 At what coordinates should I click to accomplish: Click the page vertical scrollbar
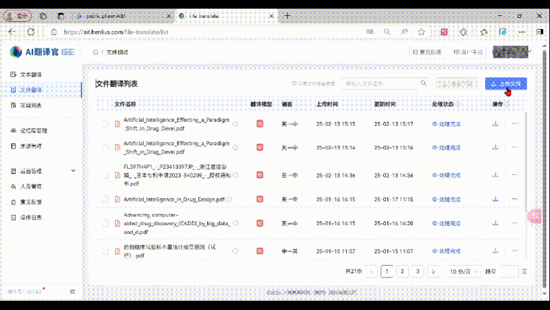point(545,168)
